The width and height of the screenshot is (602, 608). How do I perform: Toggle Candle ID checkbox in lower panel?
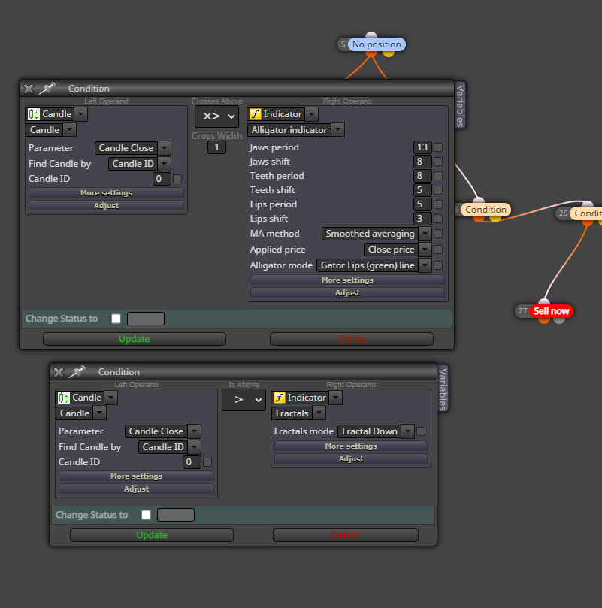[207, 462]
